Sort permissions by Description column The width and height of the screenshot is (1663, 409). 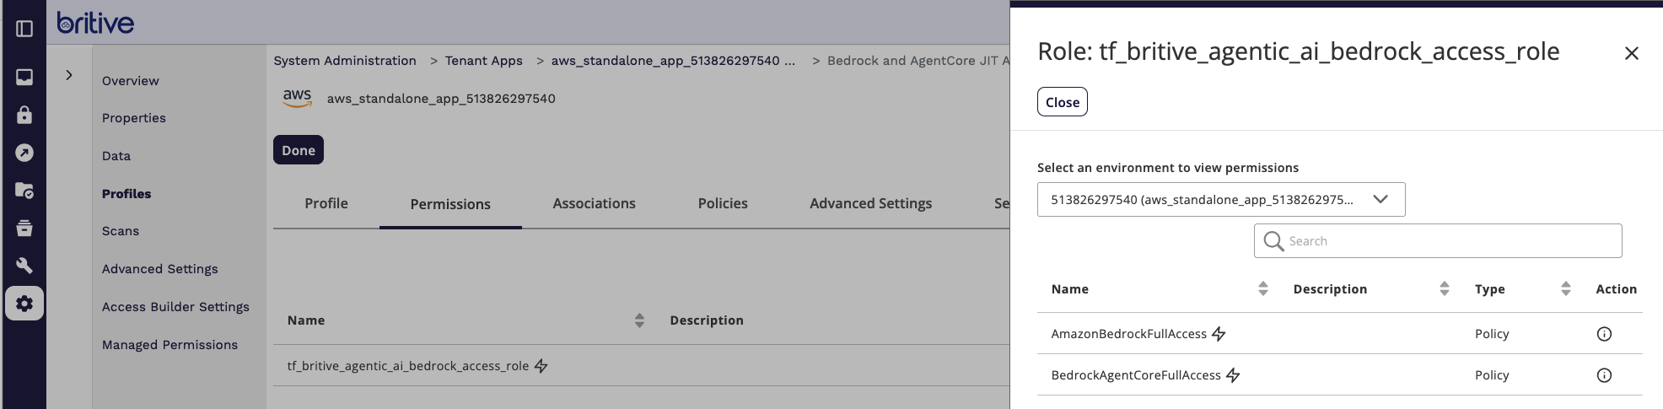[1444, 289]
